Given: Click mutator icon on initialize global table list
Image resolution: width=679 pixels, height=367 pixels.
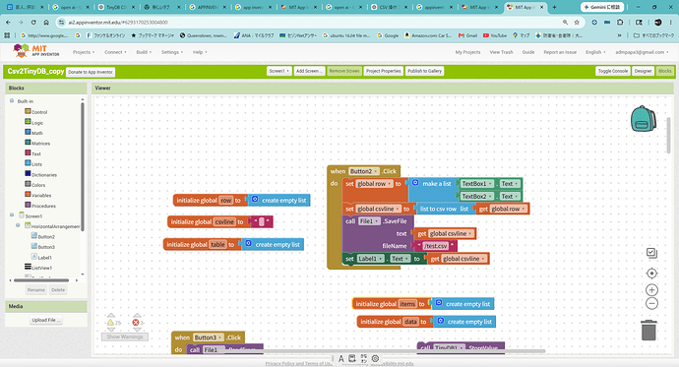Looking at the screenshot, I should pyautogui.click(x=249, y=244).
